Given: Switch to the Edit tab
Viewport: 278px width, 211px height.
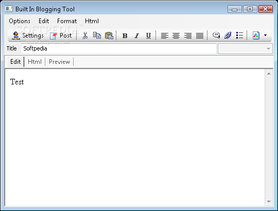Looking at the screenshot, I should pyautogui.click(x=15, y=62).
